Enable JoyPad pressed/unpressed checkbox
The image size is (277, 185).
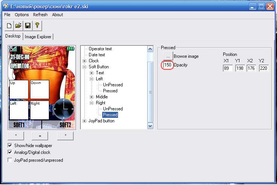10,160
